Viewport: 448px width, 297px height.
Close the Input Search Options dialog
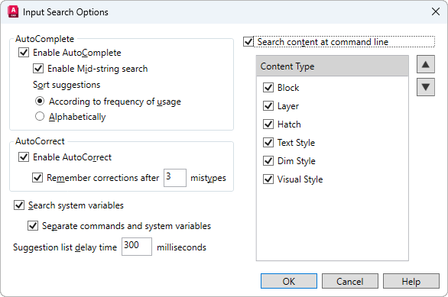pyautogui.click(x=436, y=11)
